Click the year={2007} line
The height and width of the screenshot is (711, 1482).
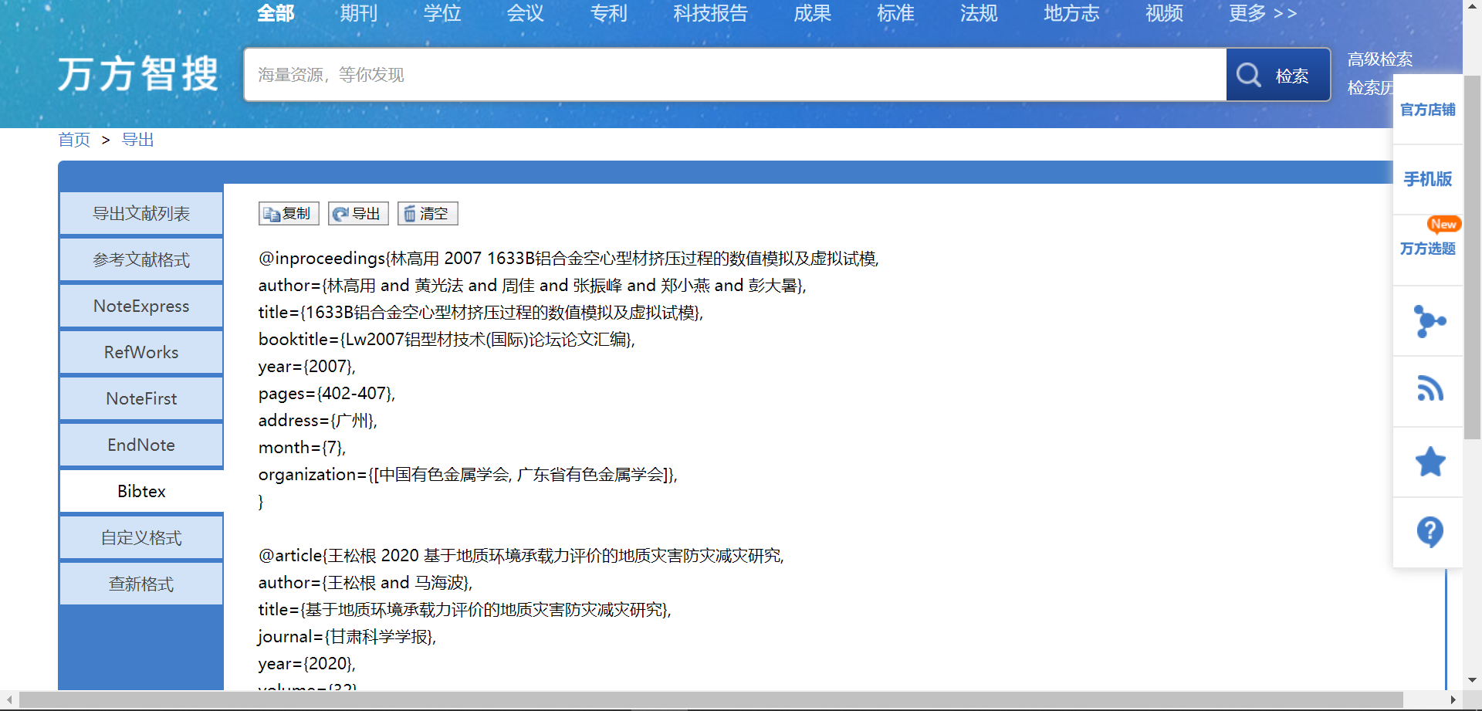[307, 367]
